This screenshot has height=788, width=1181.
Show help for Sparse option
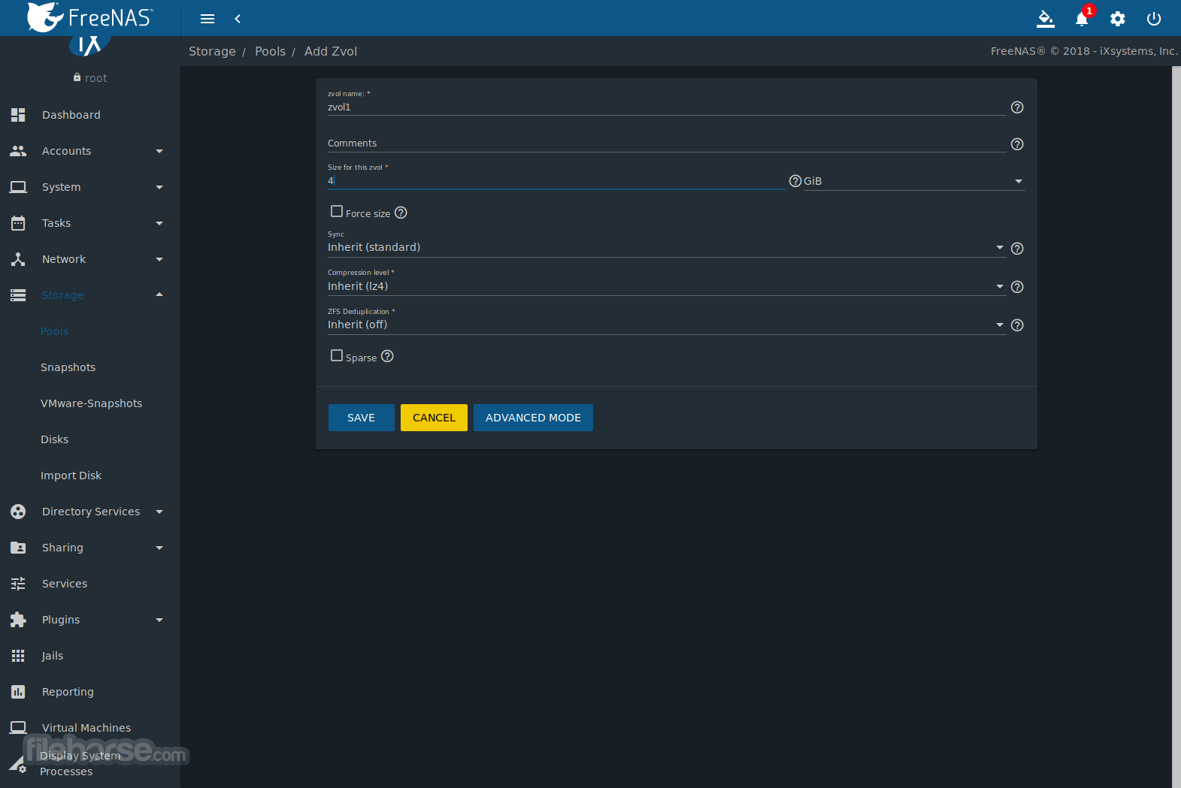click(x=387, y=356)
